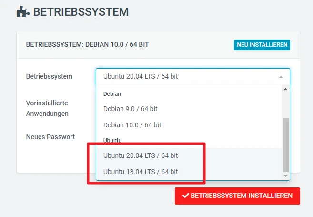Pick Ubuntu 20.04 LTS / 64 bit in list
This screenshot has width=313, height=217.
point(141,155)
